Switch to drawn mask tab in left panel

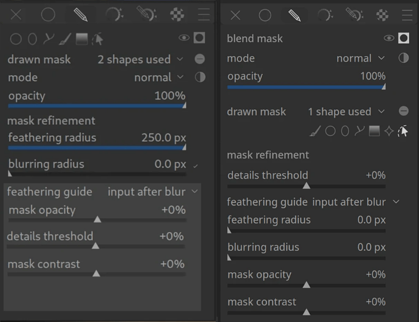[x=80, y=15]
